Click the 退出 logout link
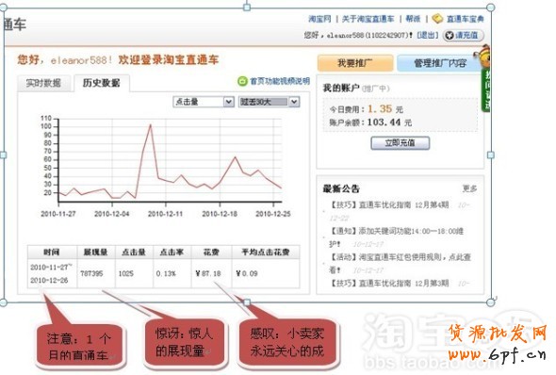556x375 pixels. [x=428, y=35]
